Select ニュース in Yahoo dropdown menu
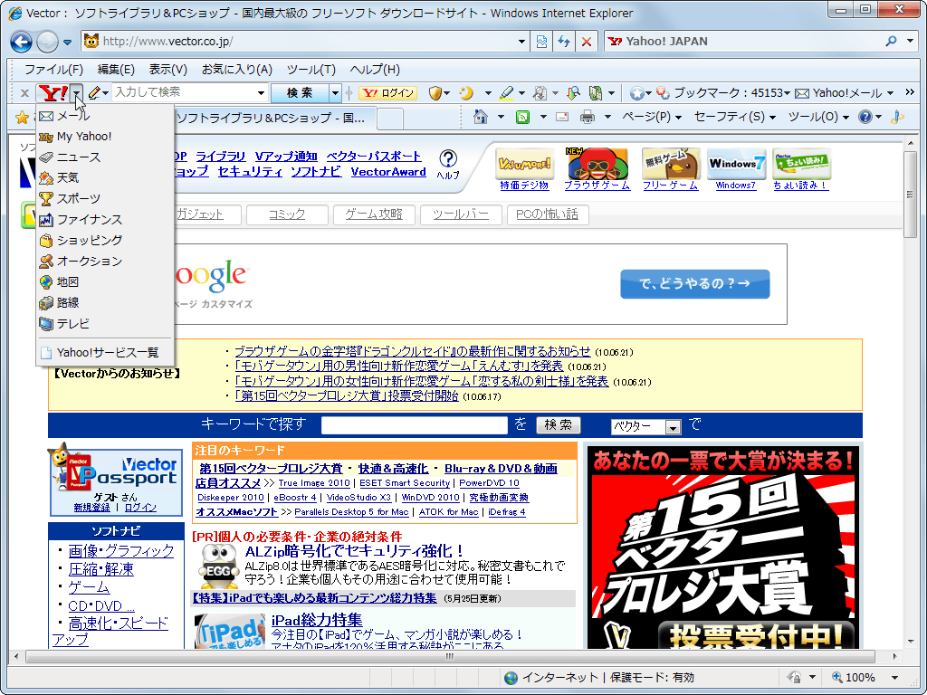927x695 pixels. click(105, 157)
